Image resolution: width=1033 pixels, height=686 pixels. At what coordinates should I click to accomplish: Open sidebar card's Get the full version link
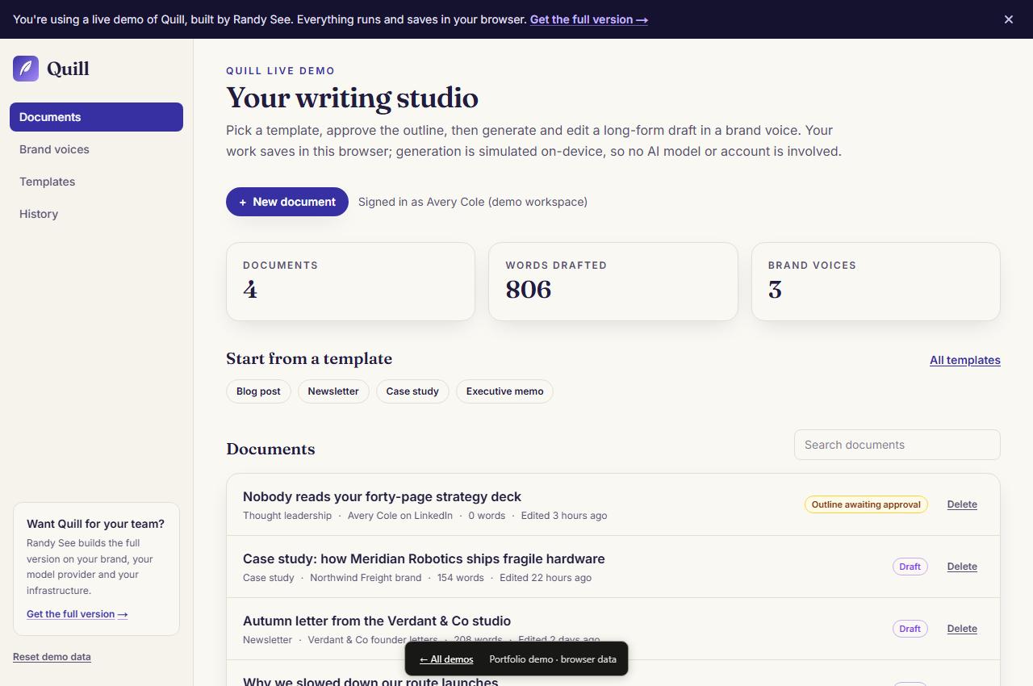(77, 614)
